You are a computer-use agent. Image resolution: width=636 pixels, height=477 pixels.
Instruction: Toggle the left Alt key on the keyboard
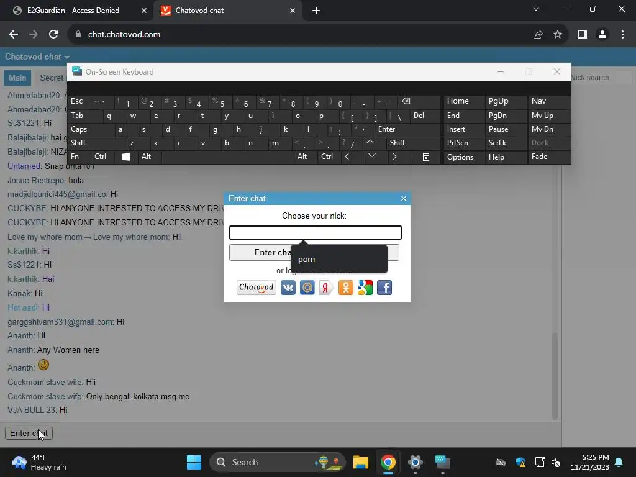(x=150, y=157)
